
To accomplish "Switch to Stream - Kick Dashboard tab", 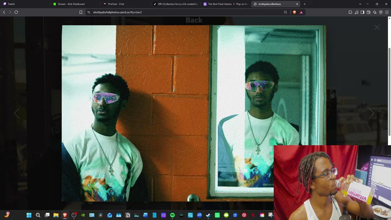I will click(75, 4).
